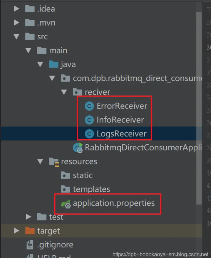This screenshot has width=211, height=258.
Task: Click the InfoReceiver class icon
Action: coord(89,120)
